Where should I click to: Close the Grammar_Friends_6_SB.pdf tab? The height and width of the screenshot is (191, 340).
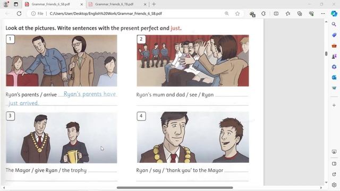coord(82,4)
